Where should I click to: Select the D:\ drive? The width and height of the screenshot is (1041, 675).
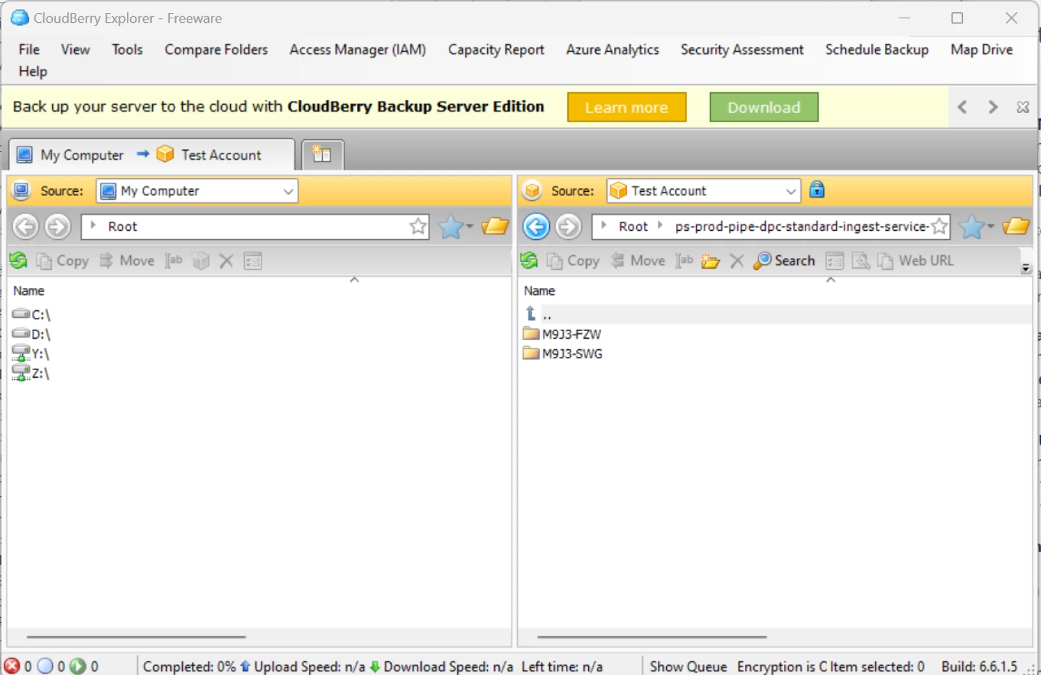pos(31,334)
